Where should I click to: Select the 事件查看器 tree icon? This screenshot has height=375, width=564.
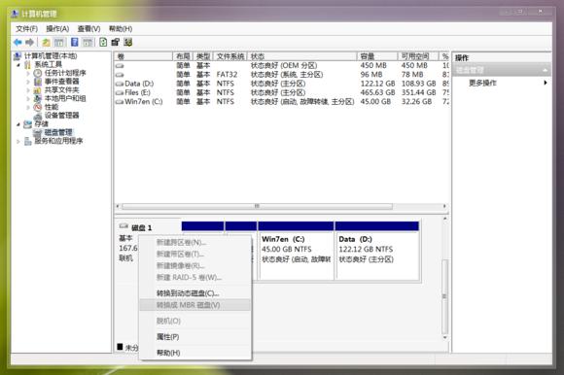37,82
